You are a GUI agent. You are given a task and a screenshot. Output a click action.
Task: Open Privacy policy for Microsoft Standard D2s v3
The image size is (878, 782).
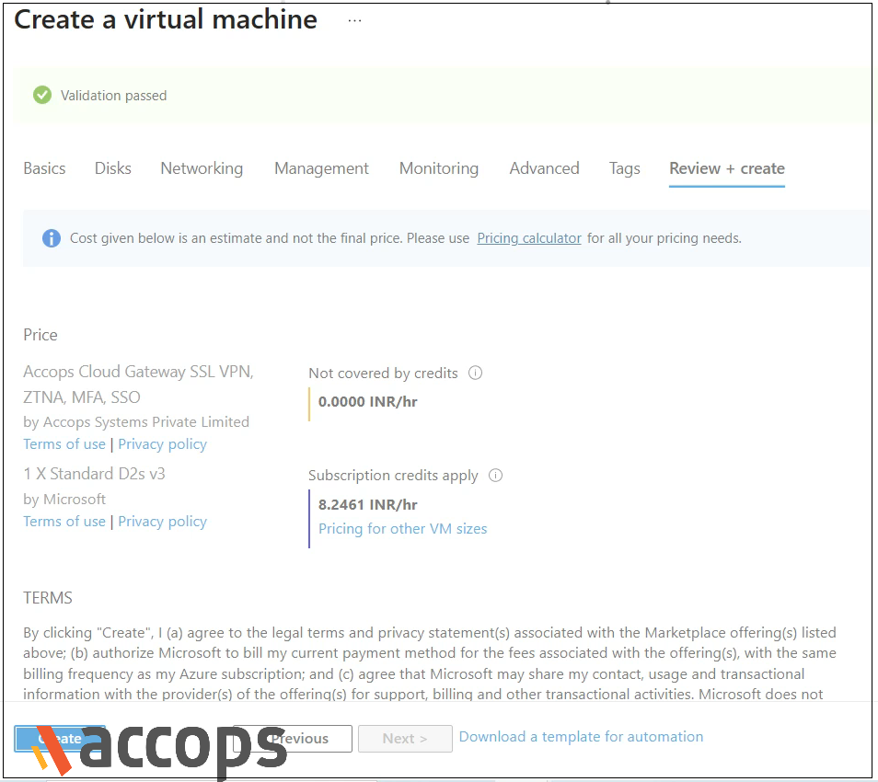[162, 522]
